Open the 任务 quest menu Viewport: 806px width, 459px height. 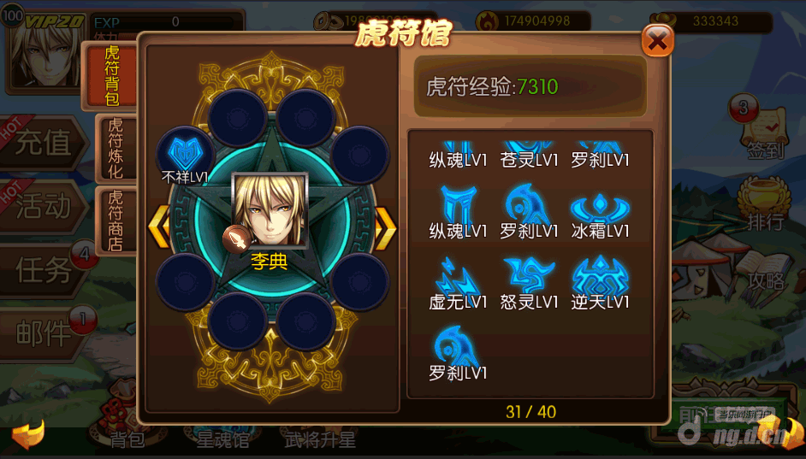point(43,270)
